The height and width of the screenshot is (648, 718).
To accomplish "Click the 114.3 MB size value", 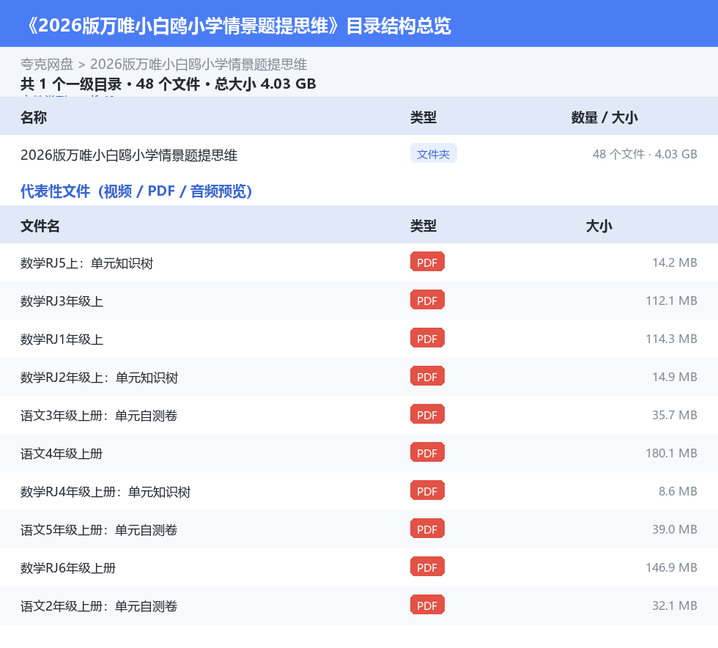I will click(x=671, y=339).
